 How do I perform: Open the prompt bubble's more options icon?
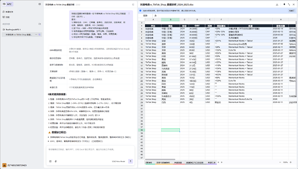tap(129, 13)
